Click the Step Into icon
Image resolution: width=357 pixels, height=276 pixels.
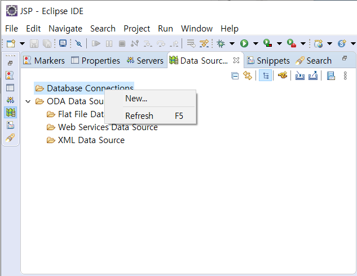pos(148,43)
